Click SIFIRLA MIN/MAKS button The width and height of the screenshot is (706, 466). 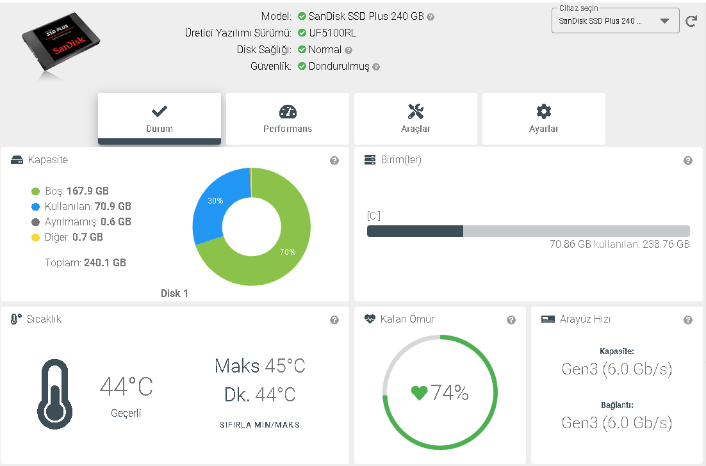click(260, 424)
